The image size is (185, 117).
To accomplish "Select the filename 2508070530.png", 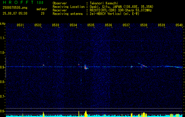I will click(15, 8).
